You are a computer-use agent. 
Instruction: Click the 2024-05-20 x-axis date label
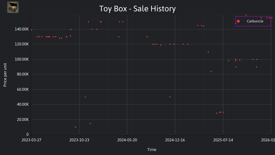127,140
